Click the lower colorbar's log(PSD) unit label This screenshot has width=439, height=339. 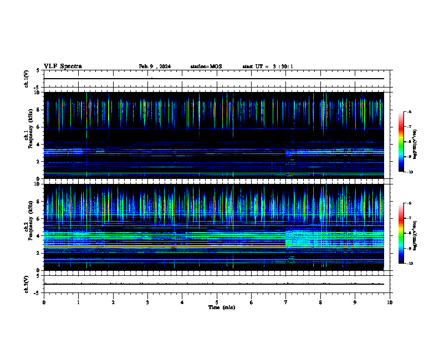tap(415, 235)
